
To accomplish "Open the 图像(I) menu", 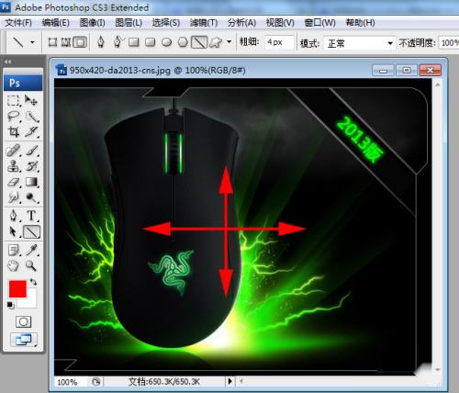I will point(92,23).
